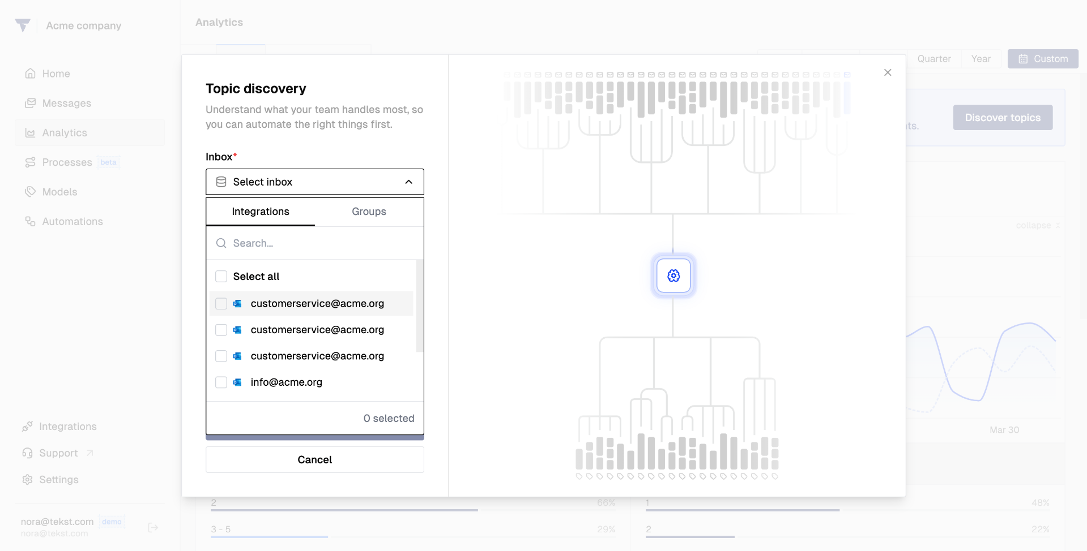Click the logout icon beside nora@tekst.com

pos(153,527)
